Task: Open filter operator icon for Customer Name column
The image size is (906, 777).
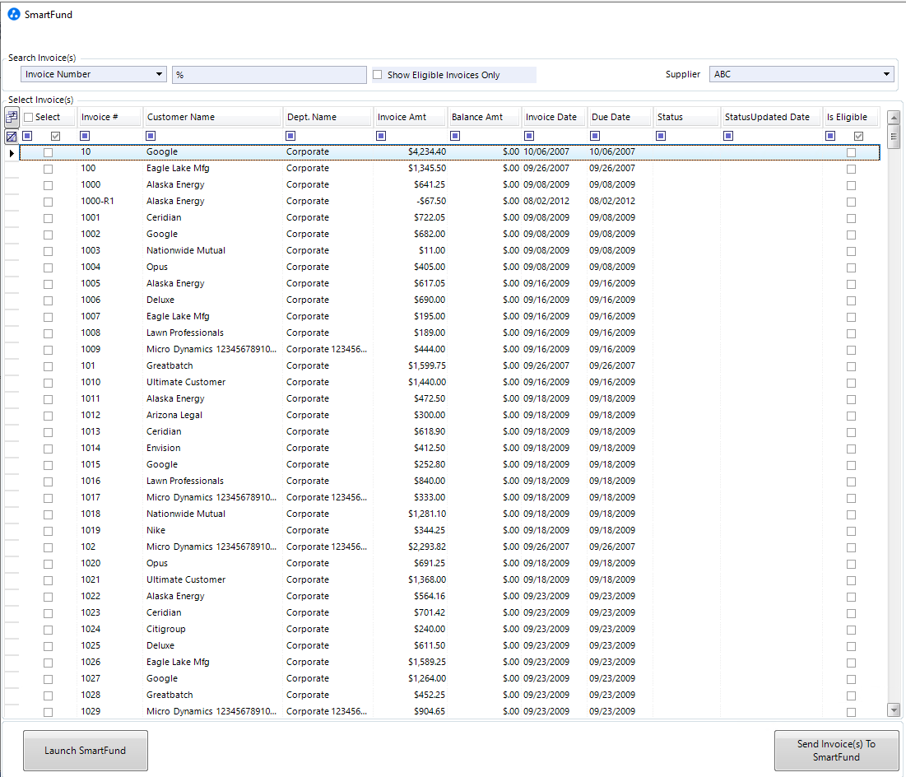Action: 151,136
